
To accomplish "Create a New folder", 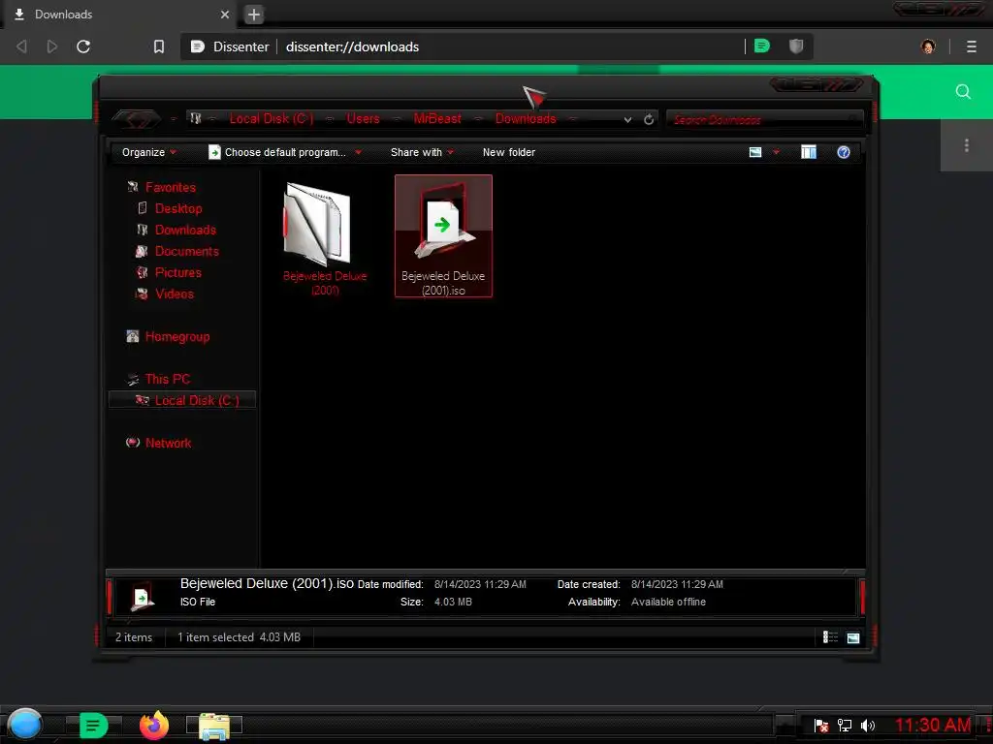I will coord(508,152).
